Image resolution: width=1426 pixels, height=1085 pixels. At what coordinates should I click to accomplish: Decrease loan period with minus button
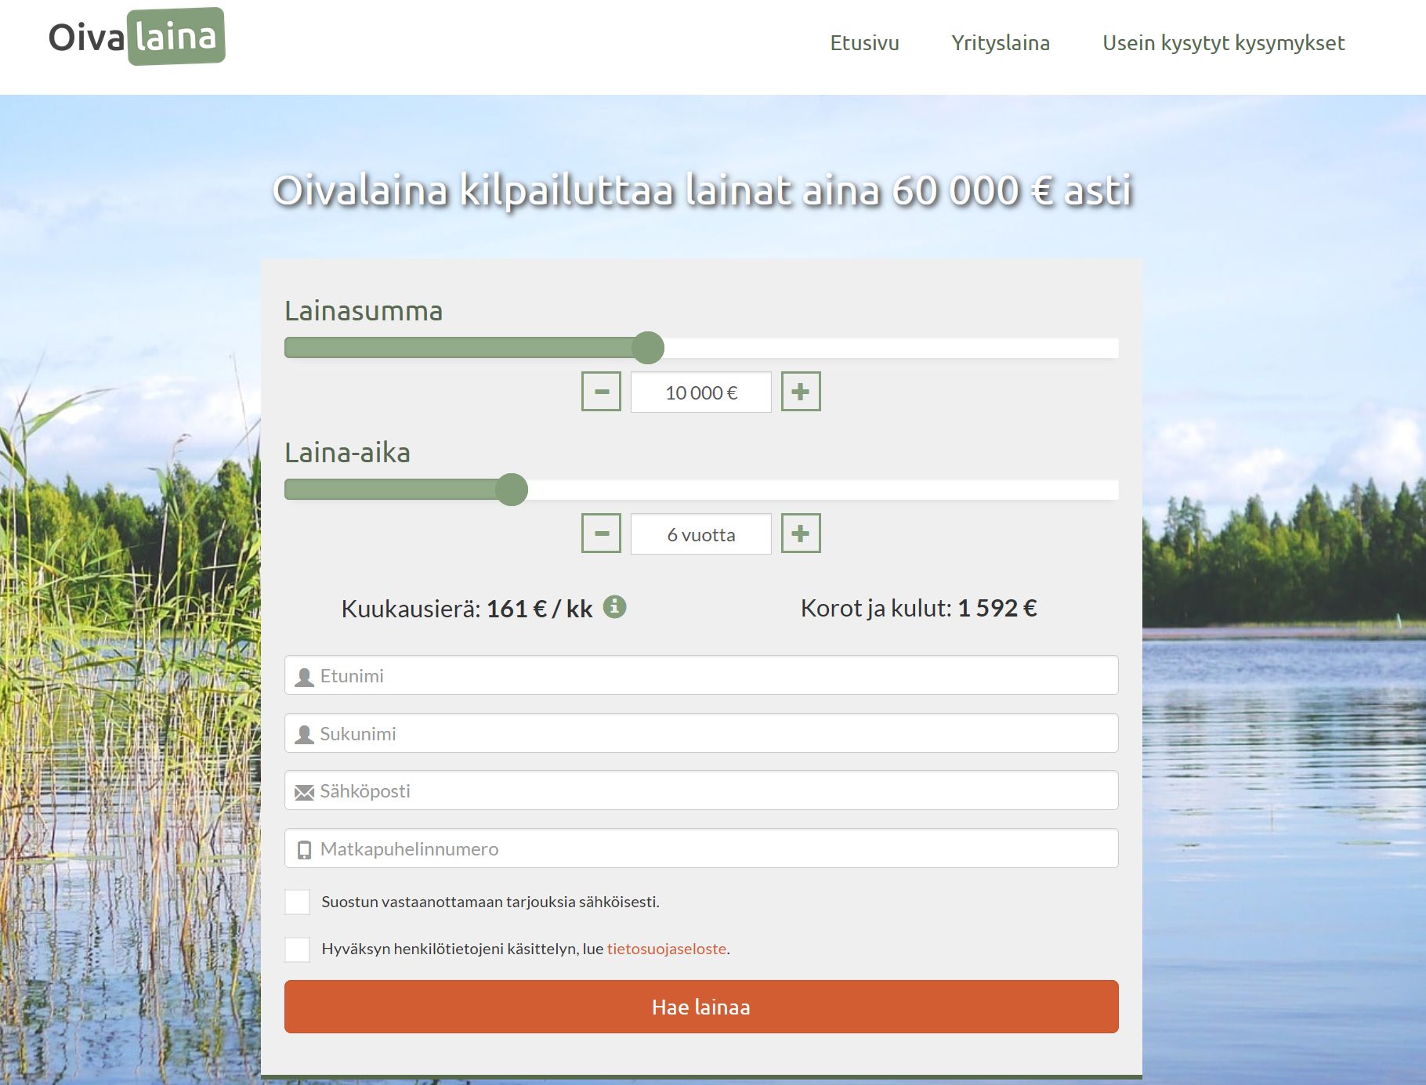(x=601, y=533)
